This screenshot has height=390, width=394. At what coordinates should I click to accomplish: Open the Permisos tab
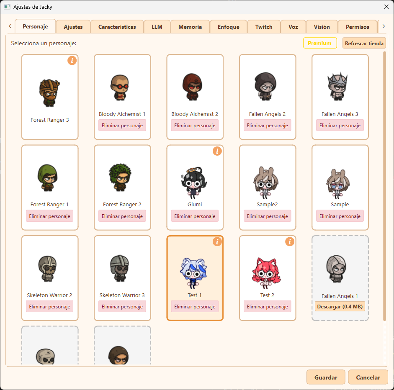click(358, 27)
